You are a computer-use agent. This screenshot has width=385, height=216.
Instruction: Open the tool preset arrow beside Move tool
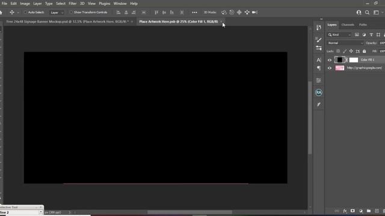click(18, 13)
